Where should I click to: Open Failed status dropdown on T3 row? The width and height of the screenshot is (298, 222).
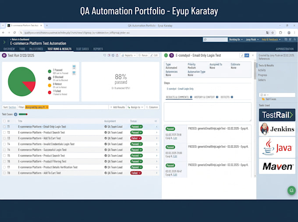[x=136, y=138]
